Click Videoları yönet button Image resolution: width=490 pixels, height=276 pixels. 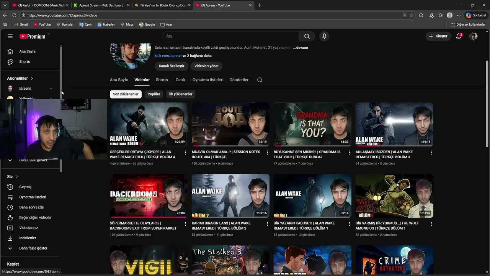pyautogui.click(x=206, y=66)
